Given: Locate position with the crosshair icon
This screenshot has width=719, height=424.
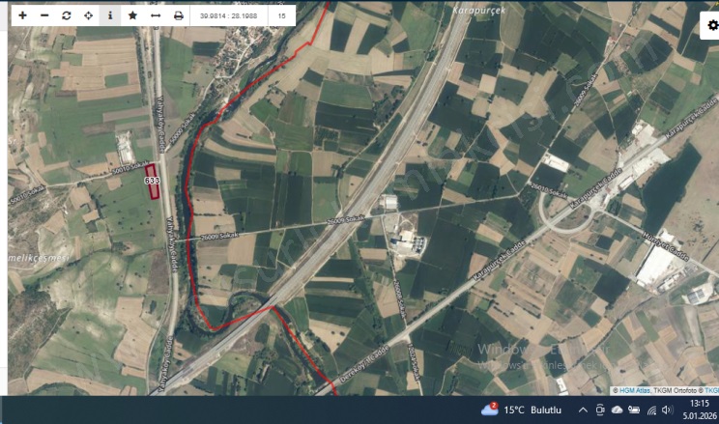Looking at the screenshot, I should pos(89,15).
